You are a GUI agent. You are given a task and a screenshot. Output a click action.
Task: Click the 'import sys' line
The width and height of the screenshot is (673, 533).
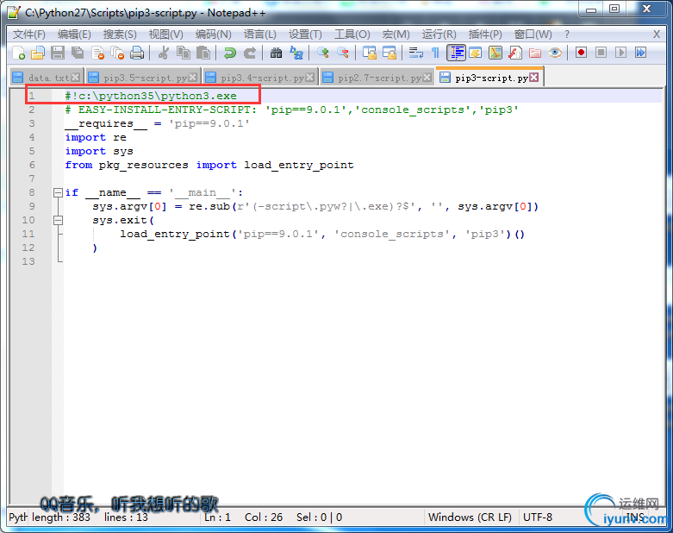99,151
